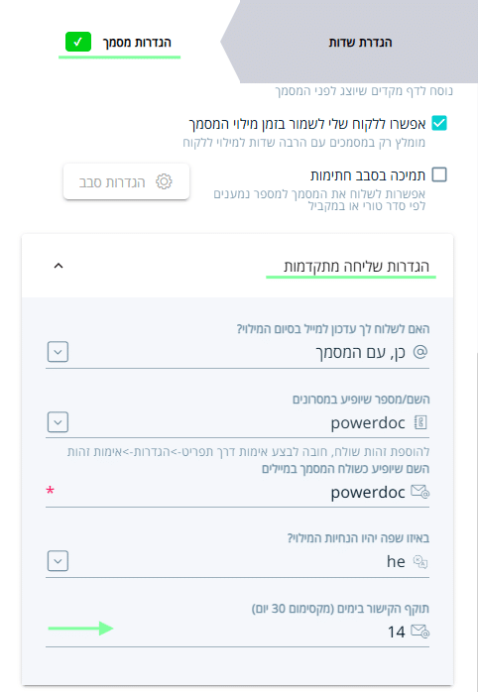
Task: Collapse the advanced sending settings section
Action: click(59, 266)
